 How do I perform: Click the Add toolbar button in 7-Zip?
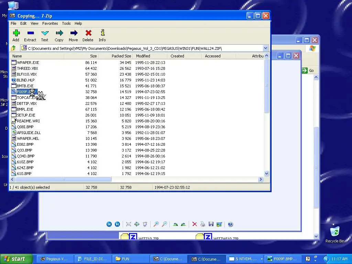tap(16, 36)
